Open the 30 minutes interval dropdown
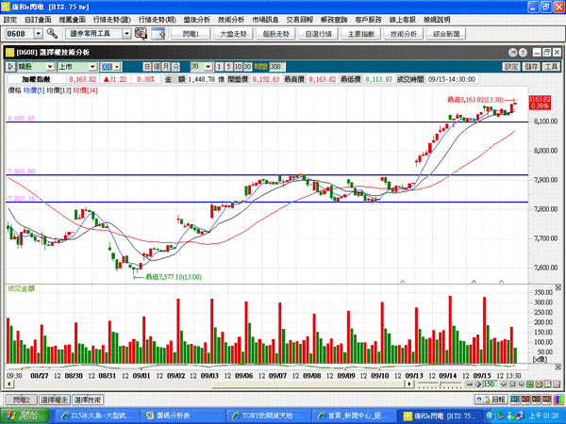This screenshot has width=566, height=424. [208, 67]
